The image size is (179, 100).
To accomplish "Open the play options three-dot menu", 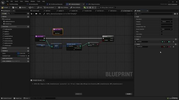I will coord(95,7).
